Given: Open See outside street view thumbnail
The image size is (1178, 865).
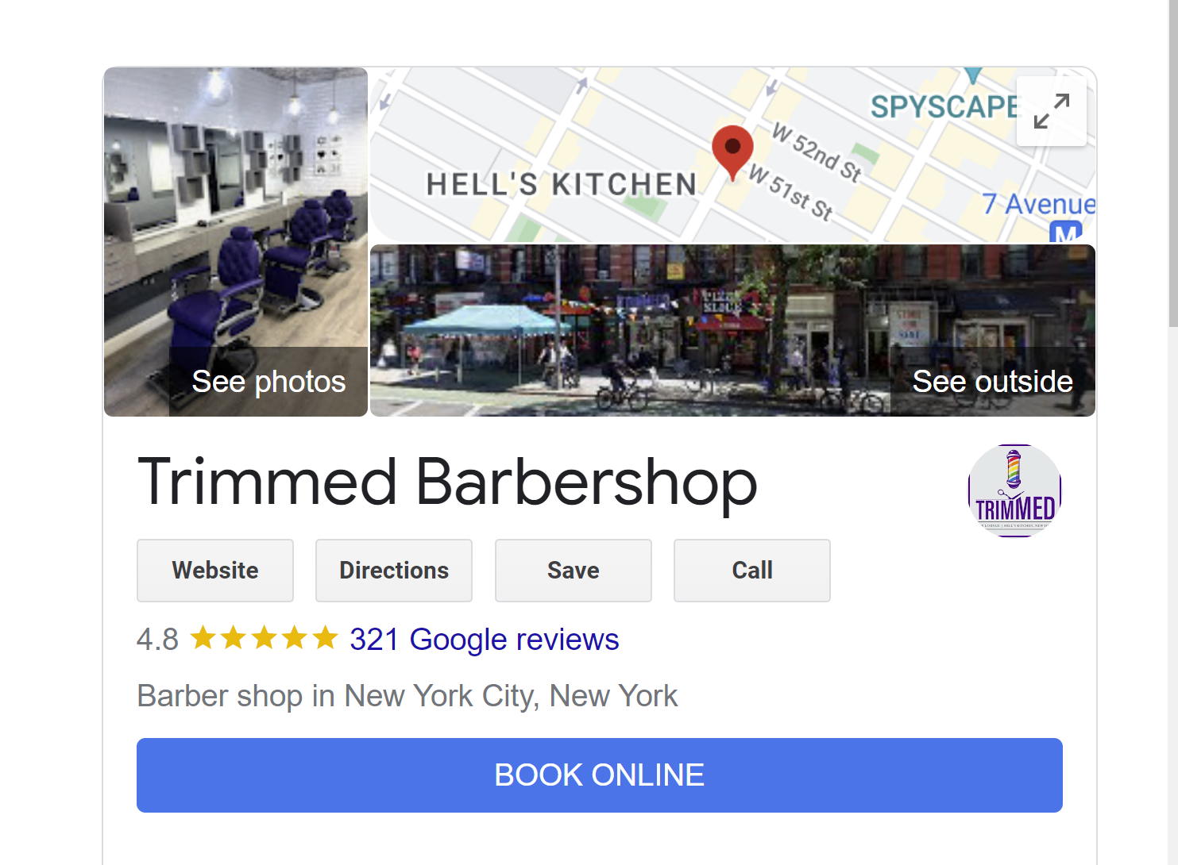Looking at the screenshot, I should 732,331.
